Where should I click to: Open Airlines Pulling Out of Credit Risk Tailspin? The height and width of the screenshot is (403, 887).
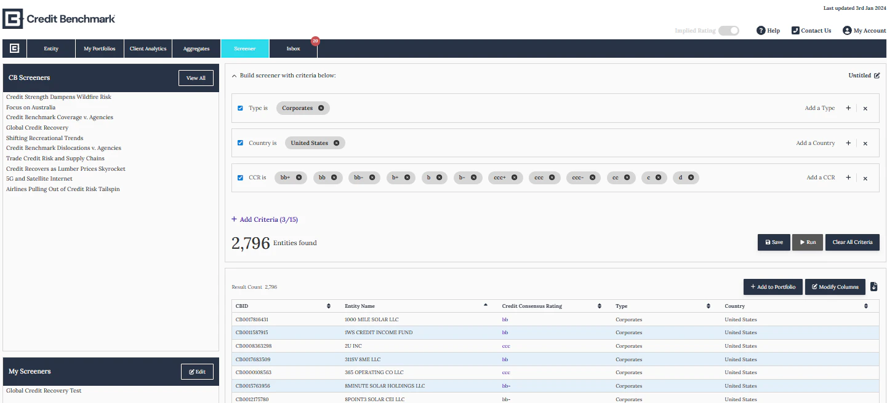63,189
